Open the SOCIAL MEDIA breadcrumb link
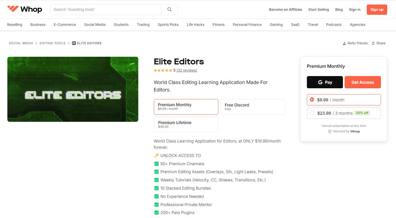This screenshot has width=396, height=218. click(x=21, y=43)
